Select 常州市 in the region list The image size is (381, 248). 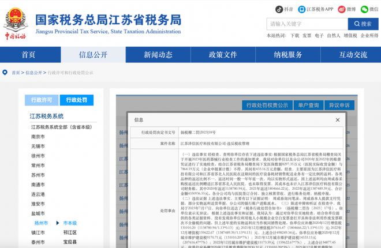tap(38, 166)
